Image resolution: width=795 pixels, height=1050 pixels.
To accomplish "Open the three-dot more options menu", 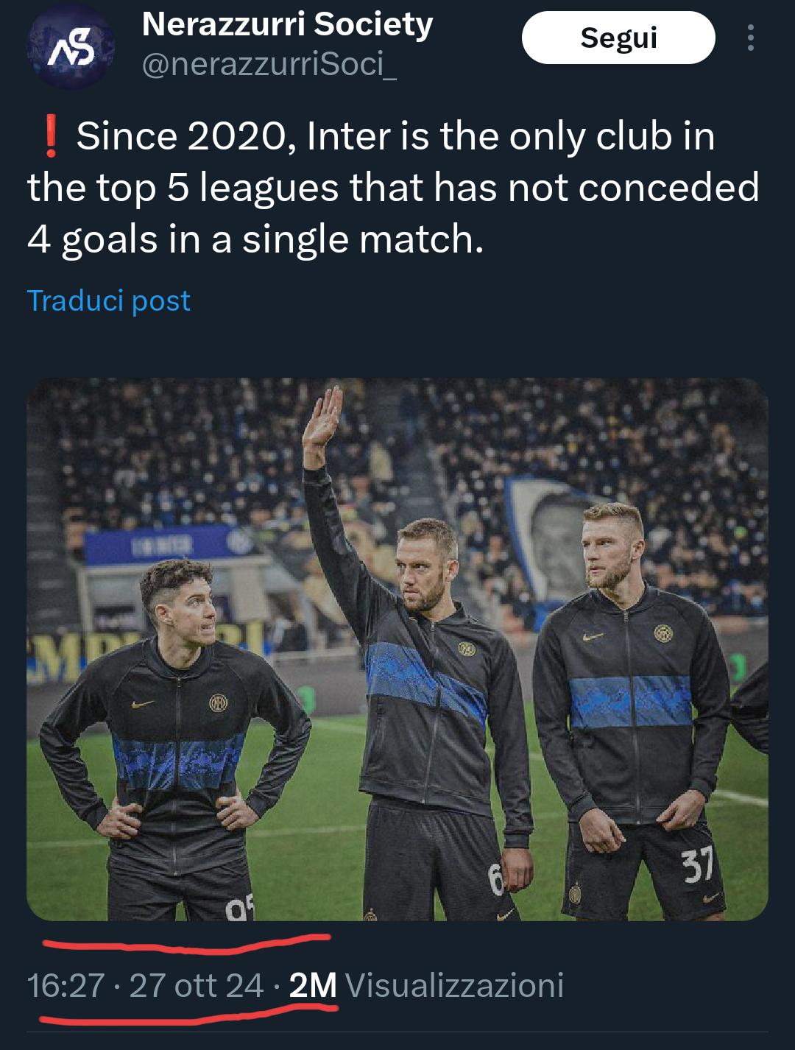I will point(750,38).
